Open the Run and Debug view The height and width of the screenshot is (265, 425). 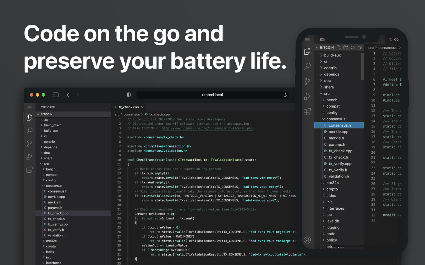29,157
